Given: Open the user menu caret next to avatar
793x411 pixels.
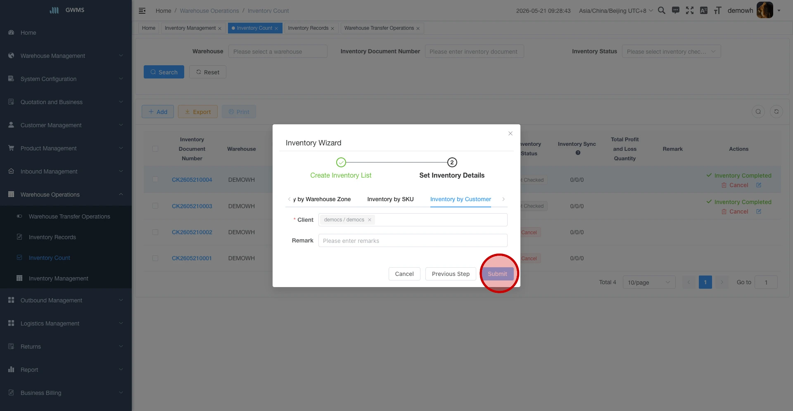Looking at the screenshot, I should [779, 11].
